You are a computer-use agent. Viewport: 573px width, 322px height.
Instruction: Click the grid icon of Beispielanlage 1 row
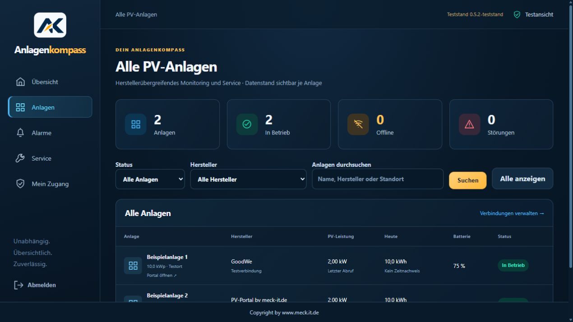point(133,266)
